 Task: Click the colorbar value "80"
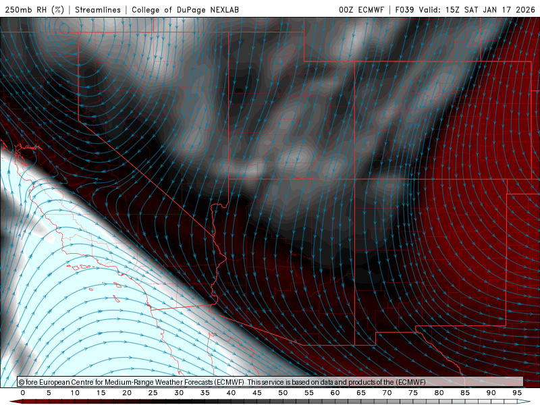point(439,393)
